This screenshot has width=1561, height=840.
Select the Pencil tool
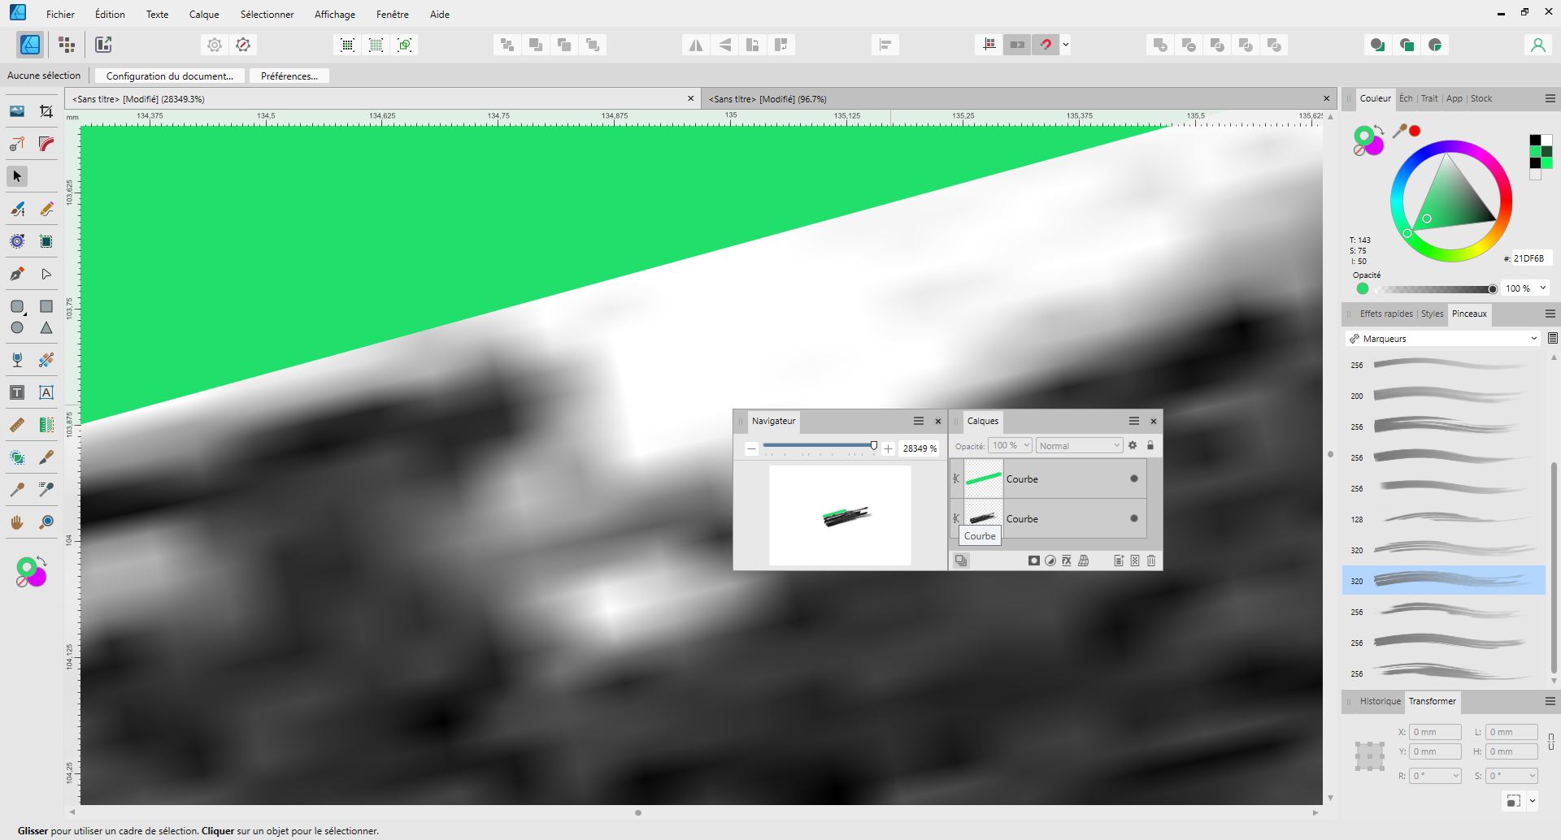[46, 209]
